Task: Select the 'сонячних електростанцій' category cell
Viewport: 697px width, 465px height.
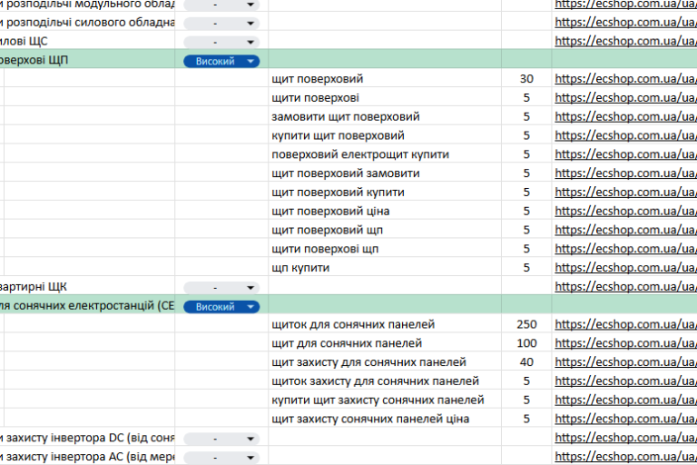Action: pyautogui.click(x=87, y=305)
